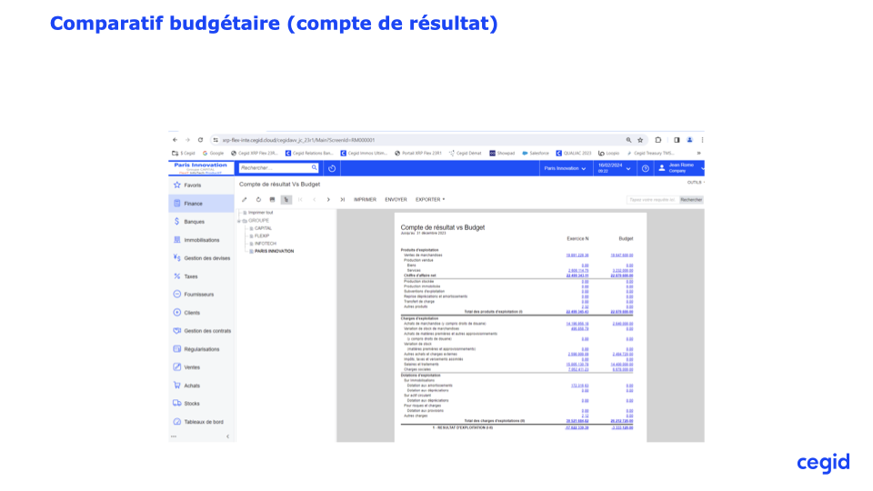Open the help question mark icon
This screenshot has height=491, width=873.
coord(646,168)
